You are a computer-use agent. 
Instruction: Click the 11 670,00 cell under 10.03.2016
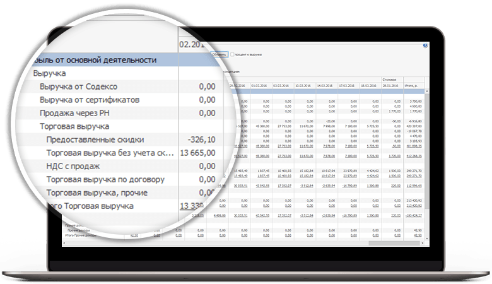point(307,126)
